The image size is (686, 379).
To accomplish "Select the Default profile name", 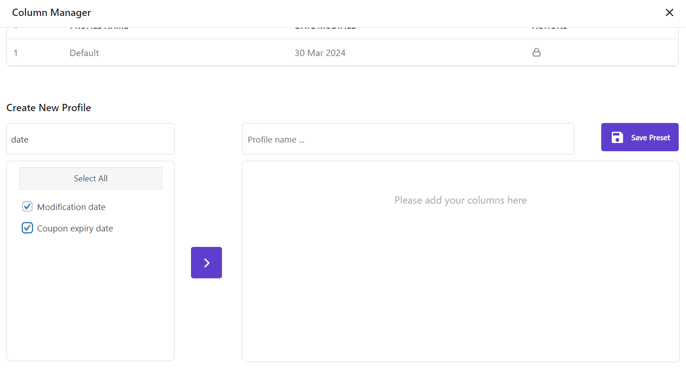I will point(84,53).
